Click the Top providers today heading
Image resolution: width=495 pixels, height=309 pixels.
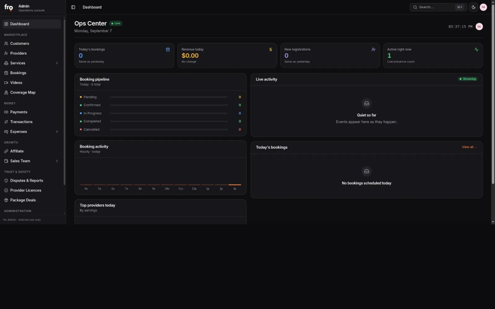tap(97, 205)
